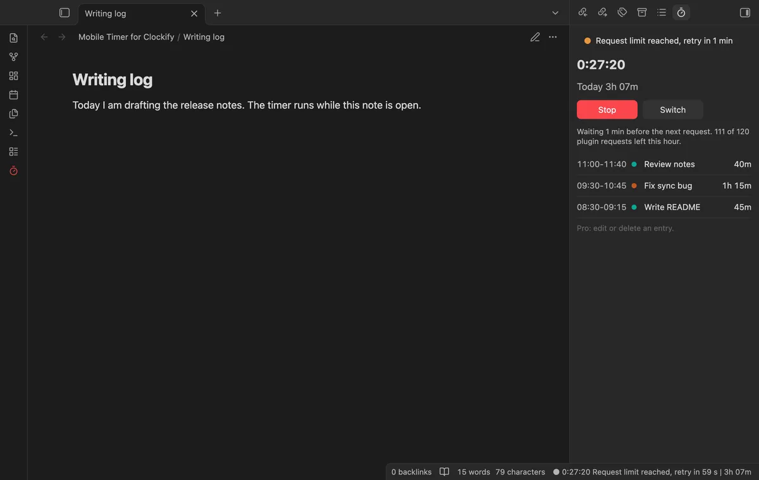
Task: Open the command palette terminal icon
Action: pos(14,133)
